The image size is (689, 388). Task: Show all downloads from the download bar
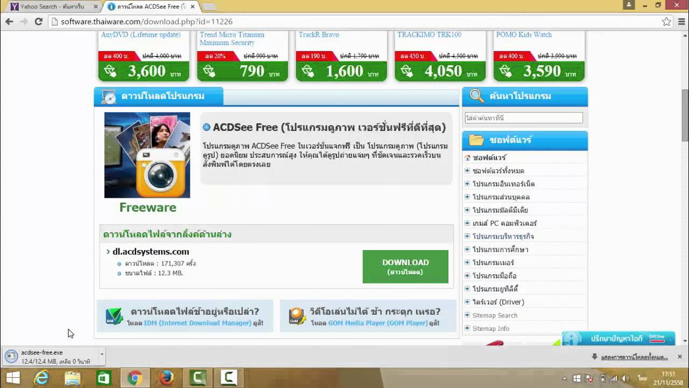[630, 357]
